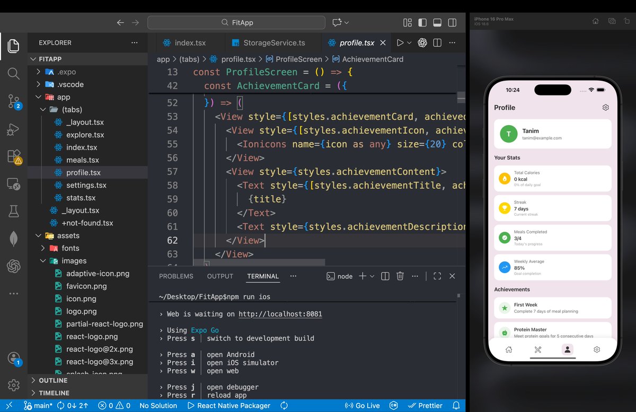Split the editor to the right
The width and height of the screenshot is (636, 412).
(x=437, y=43)
